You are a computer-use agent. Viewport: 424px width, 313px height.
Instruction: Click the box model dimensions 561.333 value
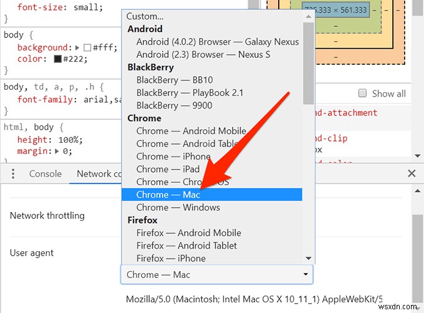tap(354, 10)
